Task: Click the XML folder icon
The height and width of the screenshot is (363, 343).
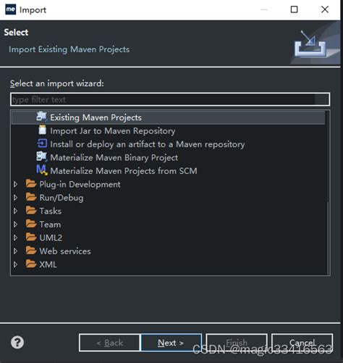Action: point(31,264)
